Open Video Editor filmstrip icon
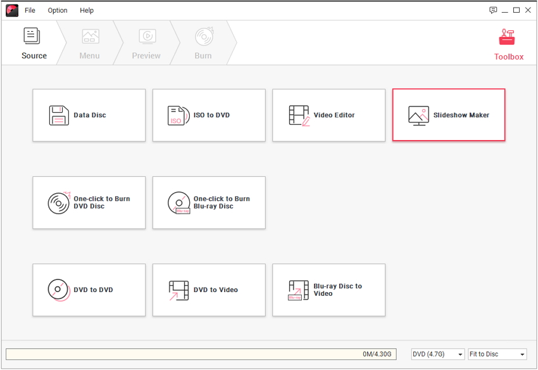This screenshot has width=538, height=370. pyautogui.click(x=299, y=115)
